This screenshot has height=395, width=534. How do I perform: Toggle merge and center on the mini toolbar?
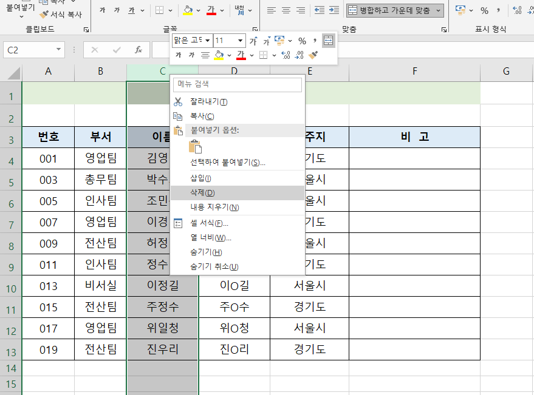point(328,41)
